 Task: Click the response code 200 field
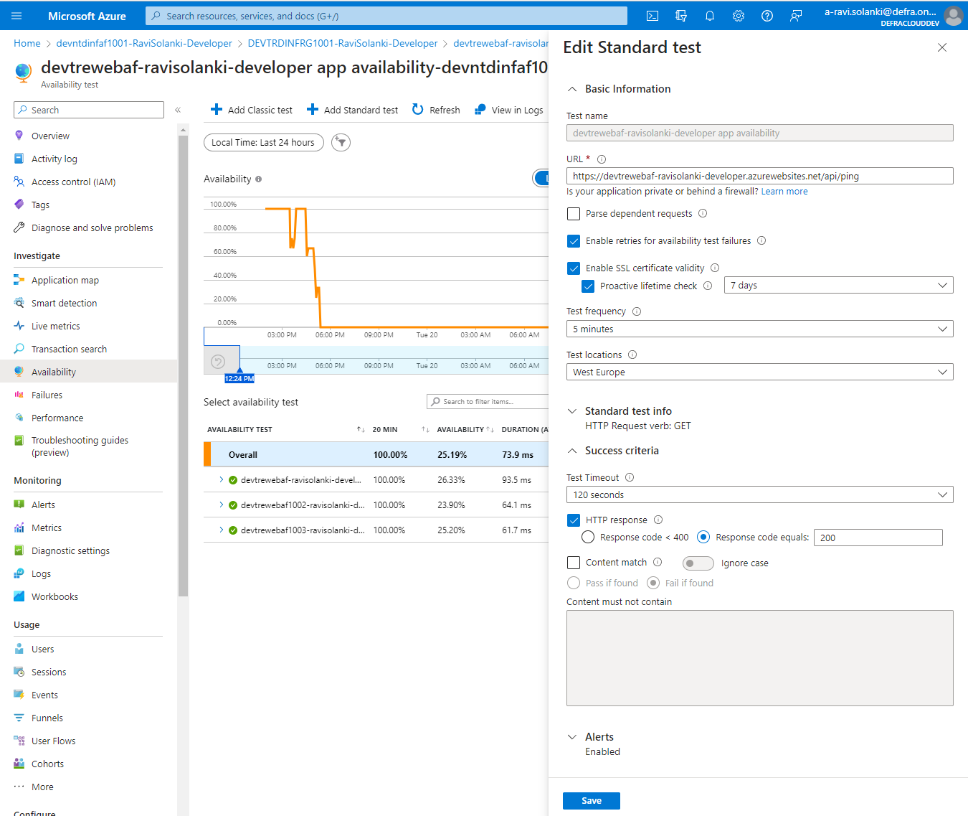878,538
